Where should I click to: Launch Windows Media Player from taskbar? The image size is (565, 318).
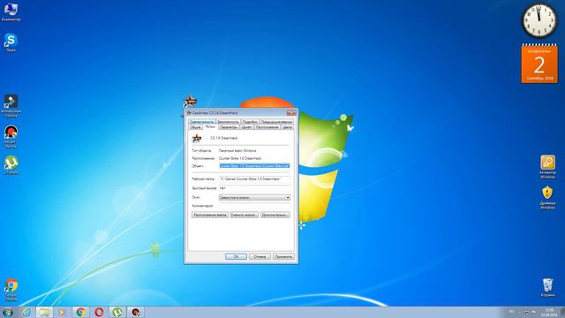point(62,312)
